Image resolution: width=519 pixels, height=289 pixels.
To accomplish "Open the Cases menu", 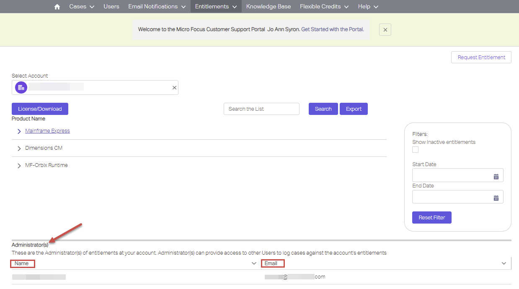I will (x=81, y=7).
